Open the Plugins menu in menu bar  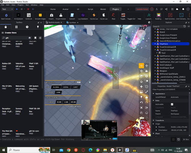20,5
